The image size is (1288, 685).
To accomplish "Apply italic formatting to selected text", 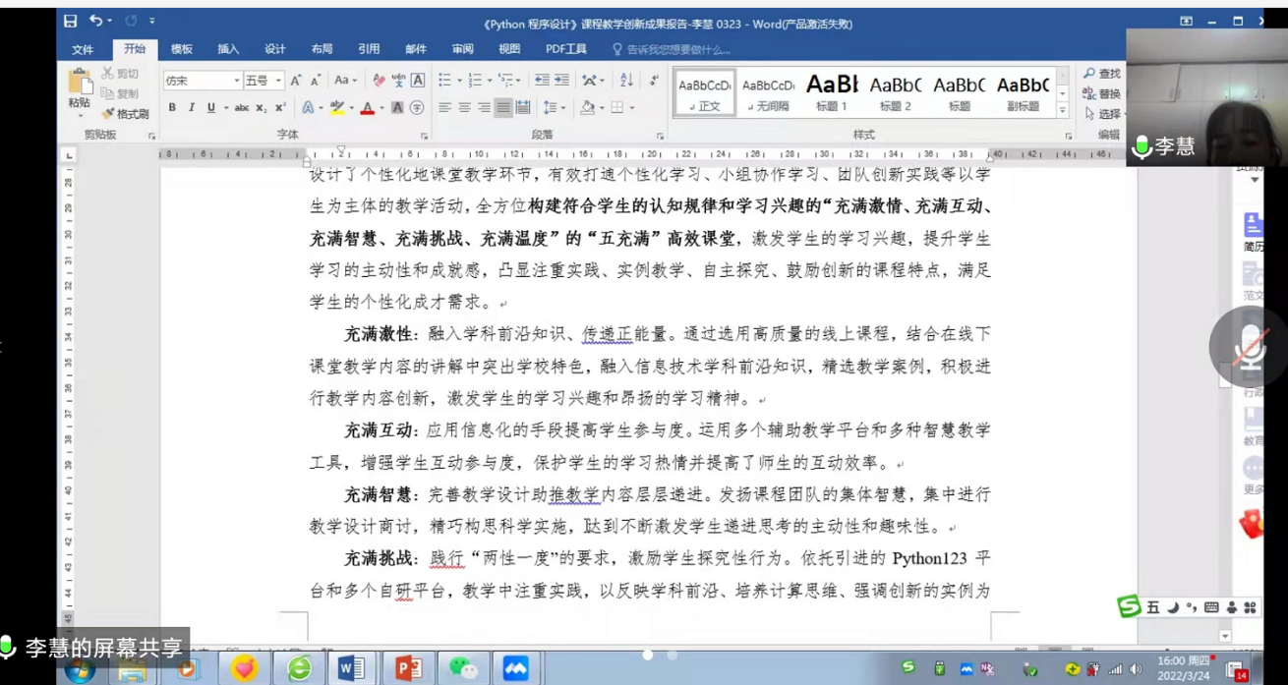I will coord(192,106).
